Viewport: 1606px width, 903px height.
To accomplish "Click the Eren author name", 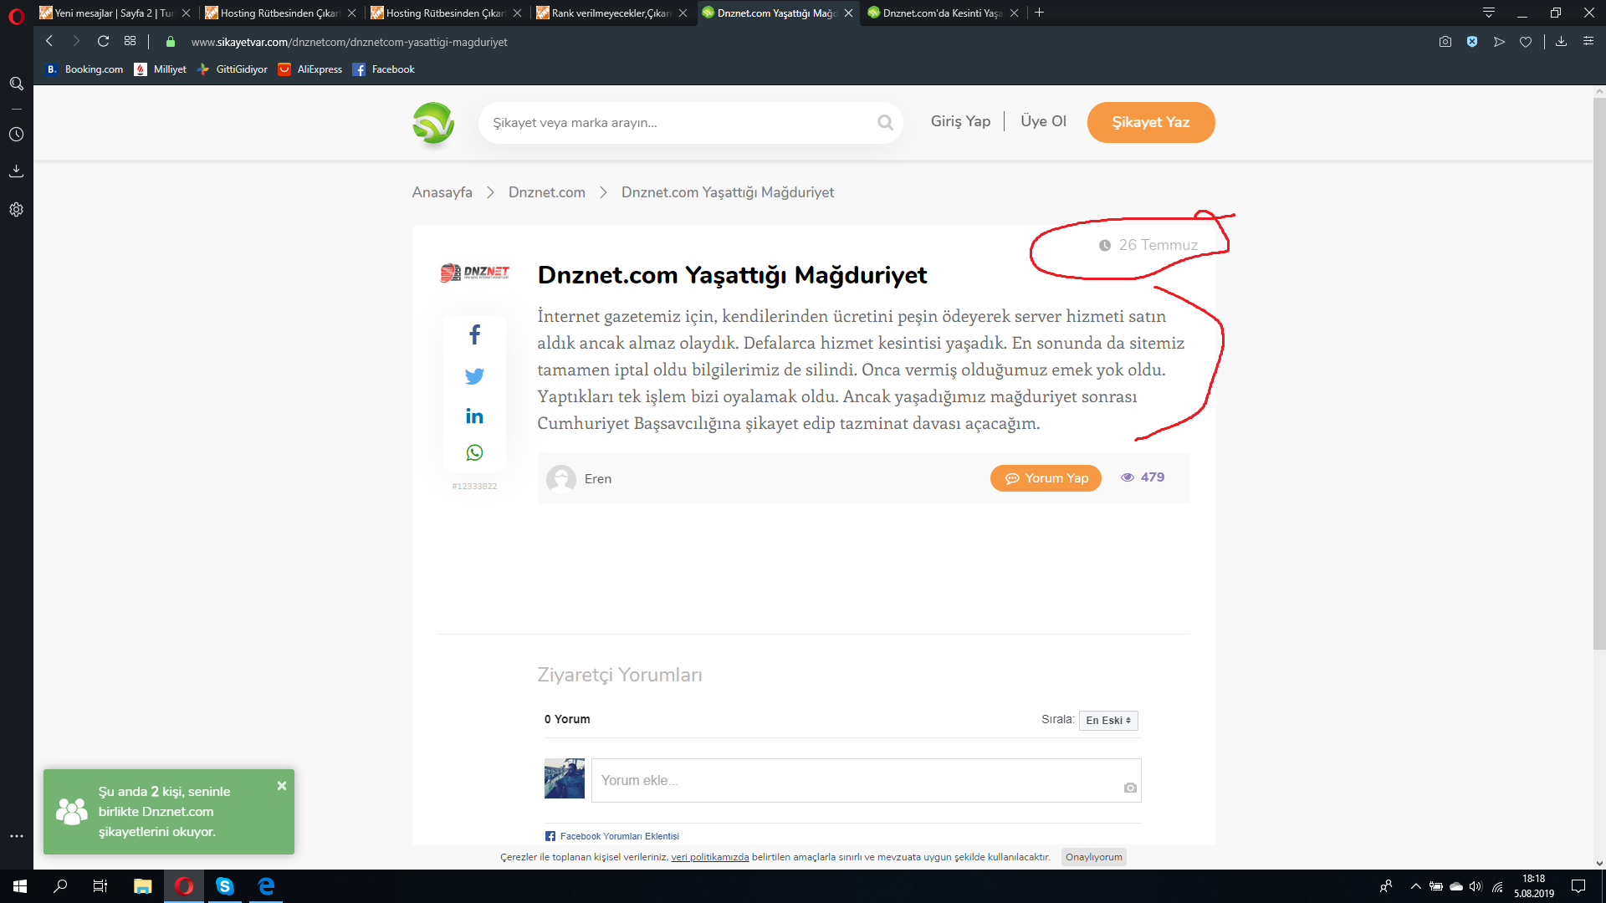I will pyautogui.click(x=598, y=479).
